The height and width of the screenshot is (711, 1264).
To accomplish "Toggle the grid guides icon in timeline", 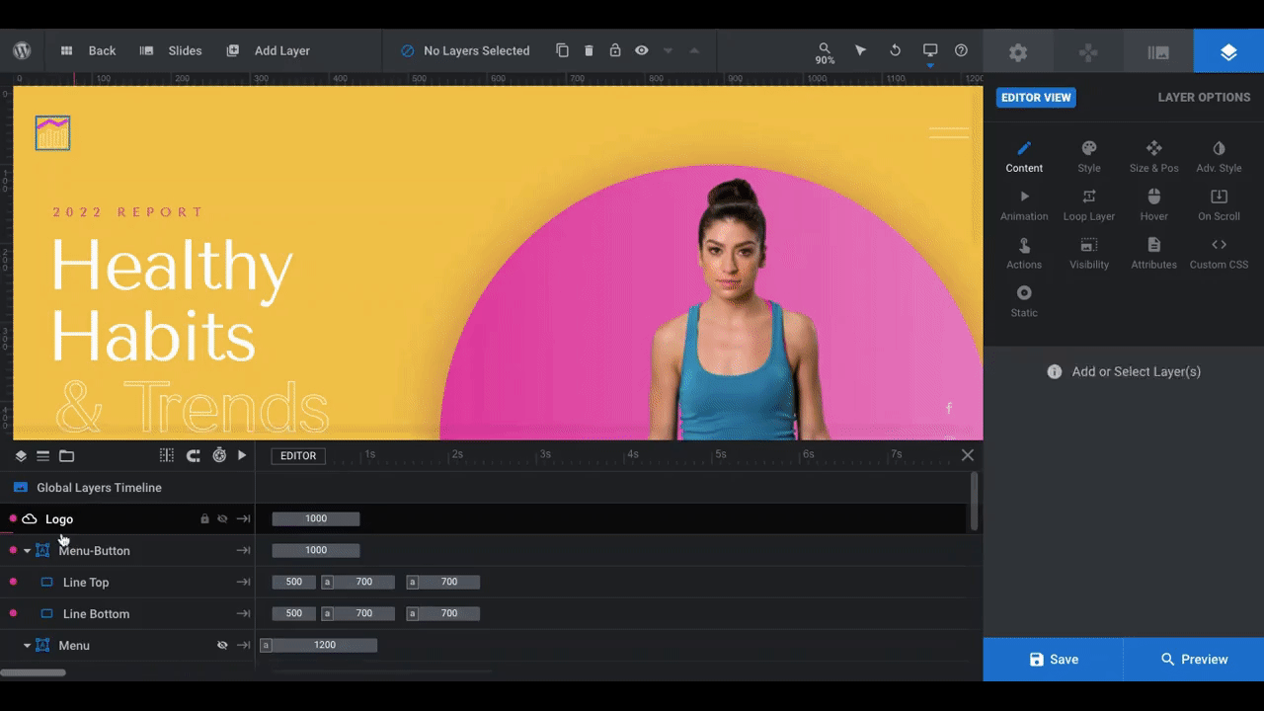I will pos(167,455).
